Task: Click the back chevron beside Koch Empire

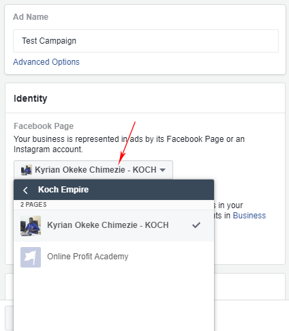Action: pyautogui.click(x=25, y=190)
